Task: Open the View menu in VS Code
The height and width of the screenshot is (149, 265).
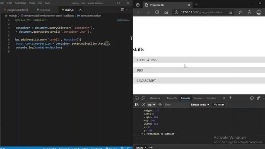Action: tap(32, 3)
